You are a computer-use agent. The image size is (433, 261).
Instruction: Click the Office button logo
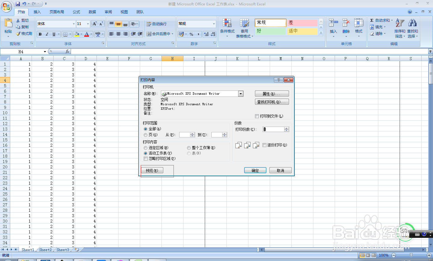6,6
